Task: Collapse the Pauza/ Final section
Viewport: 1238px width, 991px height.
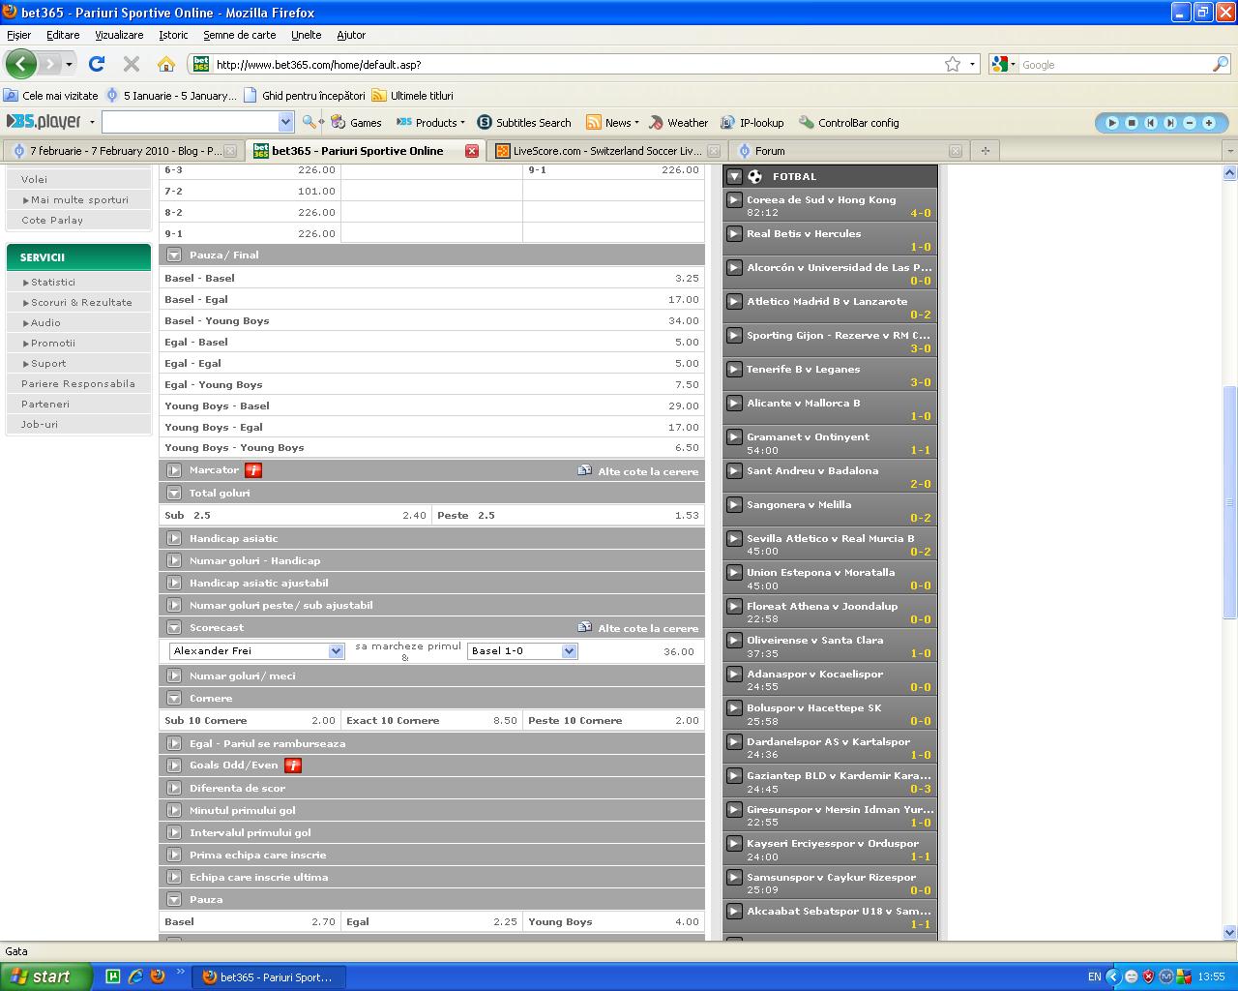Action: [174, 255]
